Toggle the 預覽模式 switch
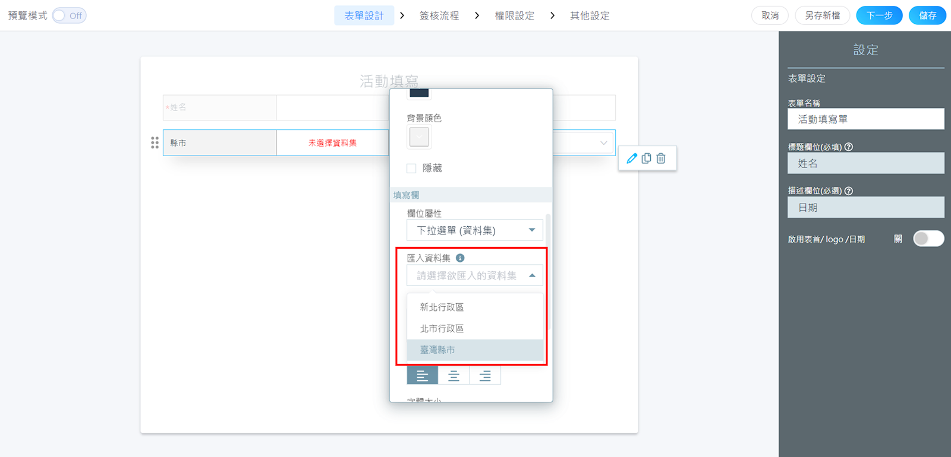 click(x=69, y=15)
